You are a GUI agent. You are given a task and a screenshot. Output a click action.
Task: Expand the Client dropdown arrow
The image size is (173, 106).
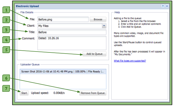[x=104, y=26]
